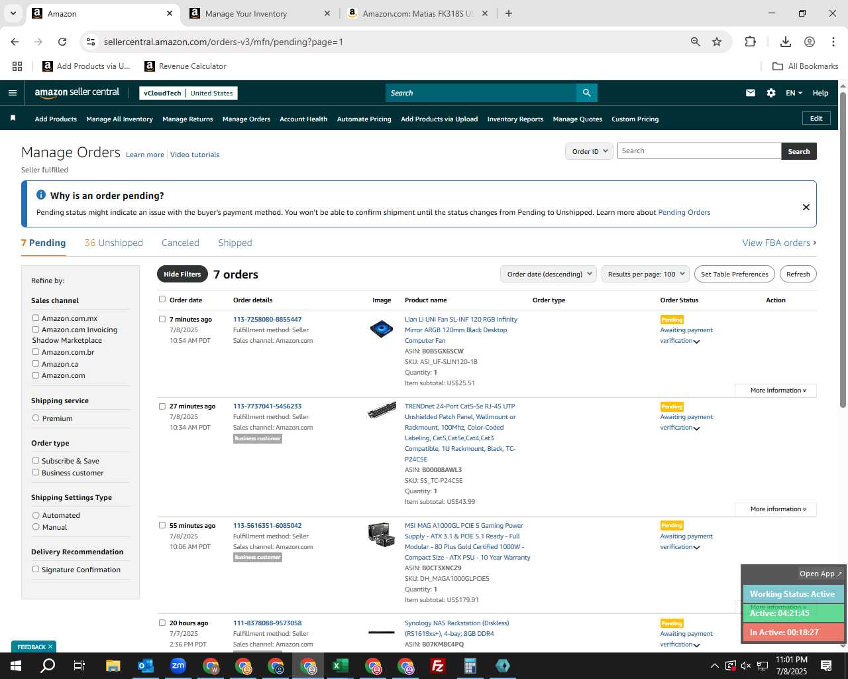Open Zoom from the taskbar
Viewport: 848px width, 679px height.
pos(178,666)
